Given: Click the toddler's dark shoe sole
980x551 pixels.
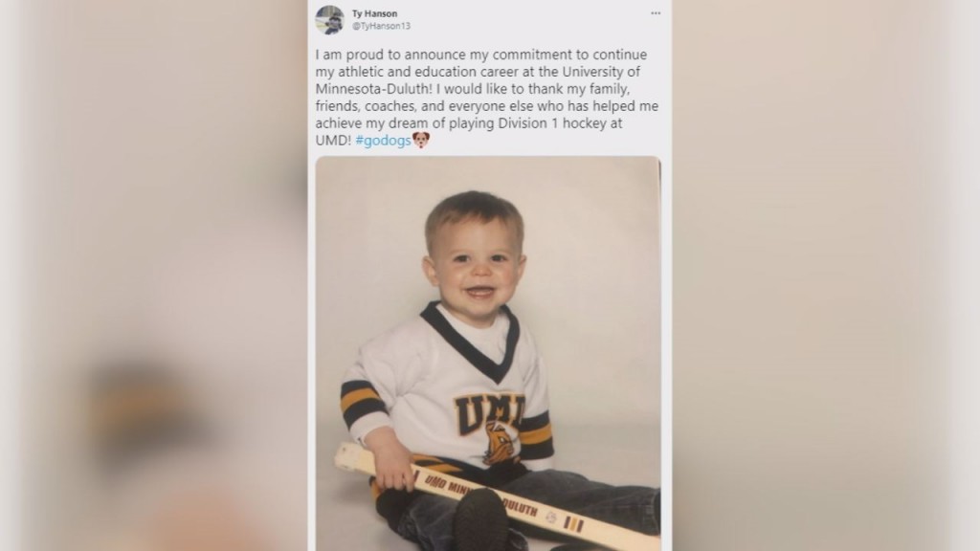Looking at the screenshot, I should pyautogui.click(x=480, y=521).
